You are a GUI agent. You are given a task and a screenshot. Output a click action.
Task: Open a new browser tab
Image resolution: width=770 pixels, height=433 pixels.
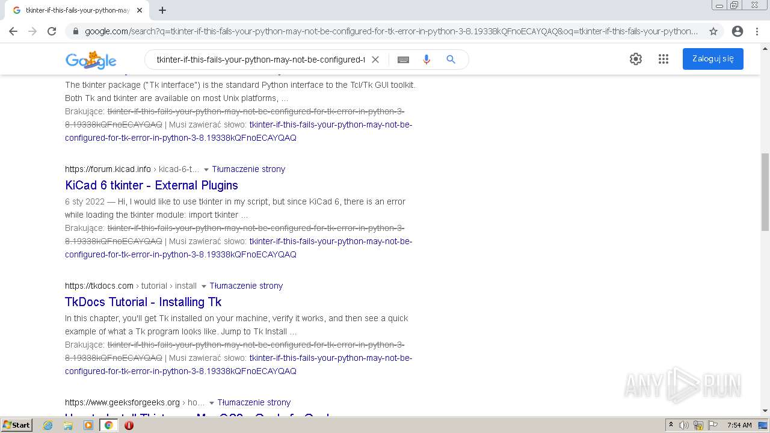pyautogui.click(x=162, y=10)
